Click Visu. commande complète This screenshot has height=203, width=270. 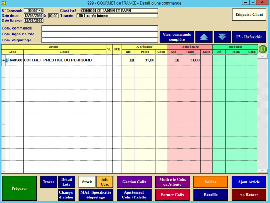click(177, 37)
